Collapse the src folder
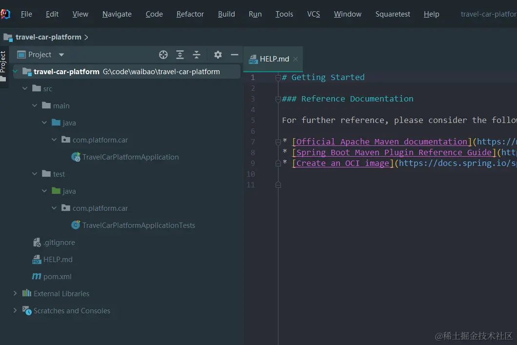Viewport: 517px width, 345px height. (x=25, y=88)
